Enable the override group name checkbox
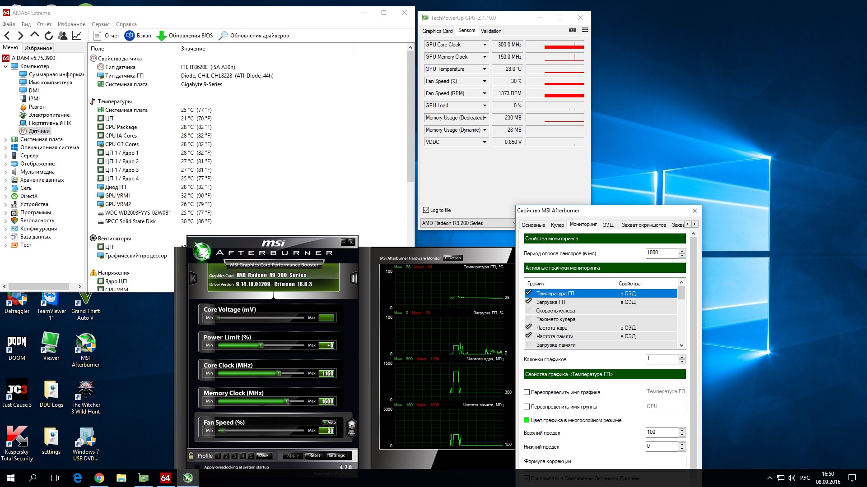This screenshot has height=487, width=867. pos(527,407)
